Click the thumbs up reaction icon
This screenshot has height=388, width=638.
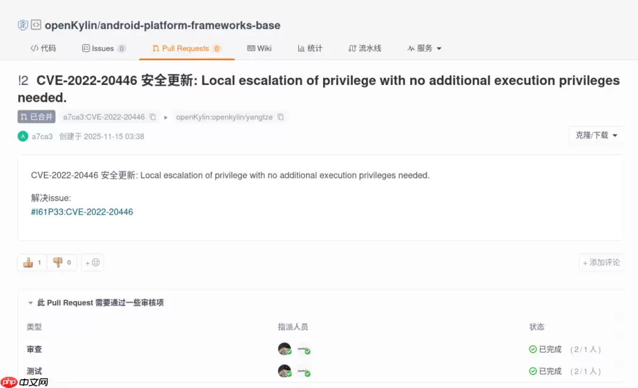[28, 263]
